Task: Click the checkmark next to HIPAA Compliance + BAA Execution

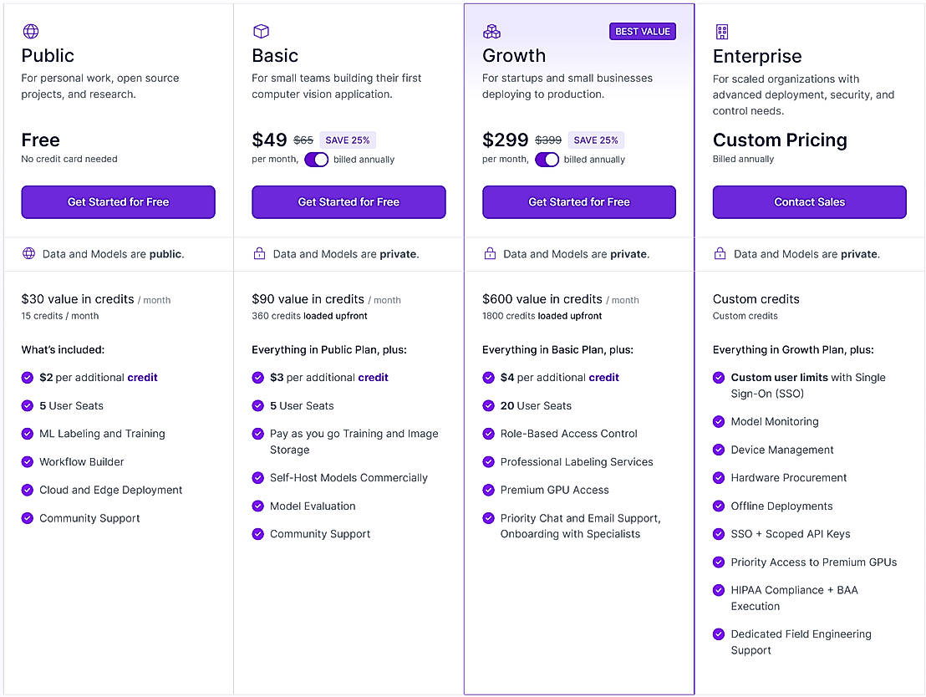Action: tap(719, 590)
